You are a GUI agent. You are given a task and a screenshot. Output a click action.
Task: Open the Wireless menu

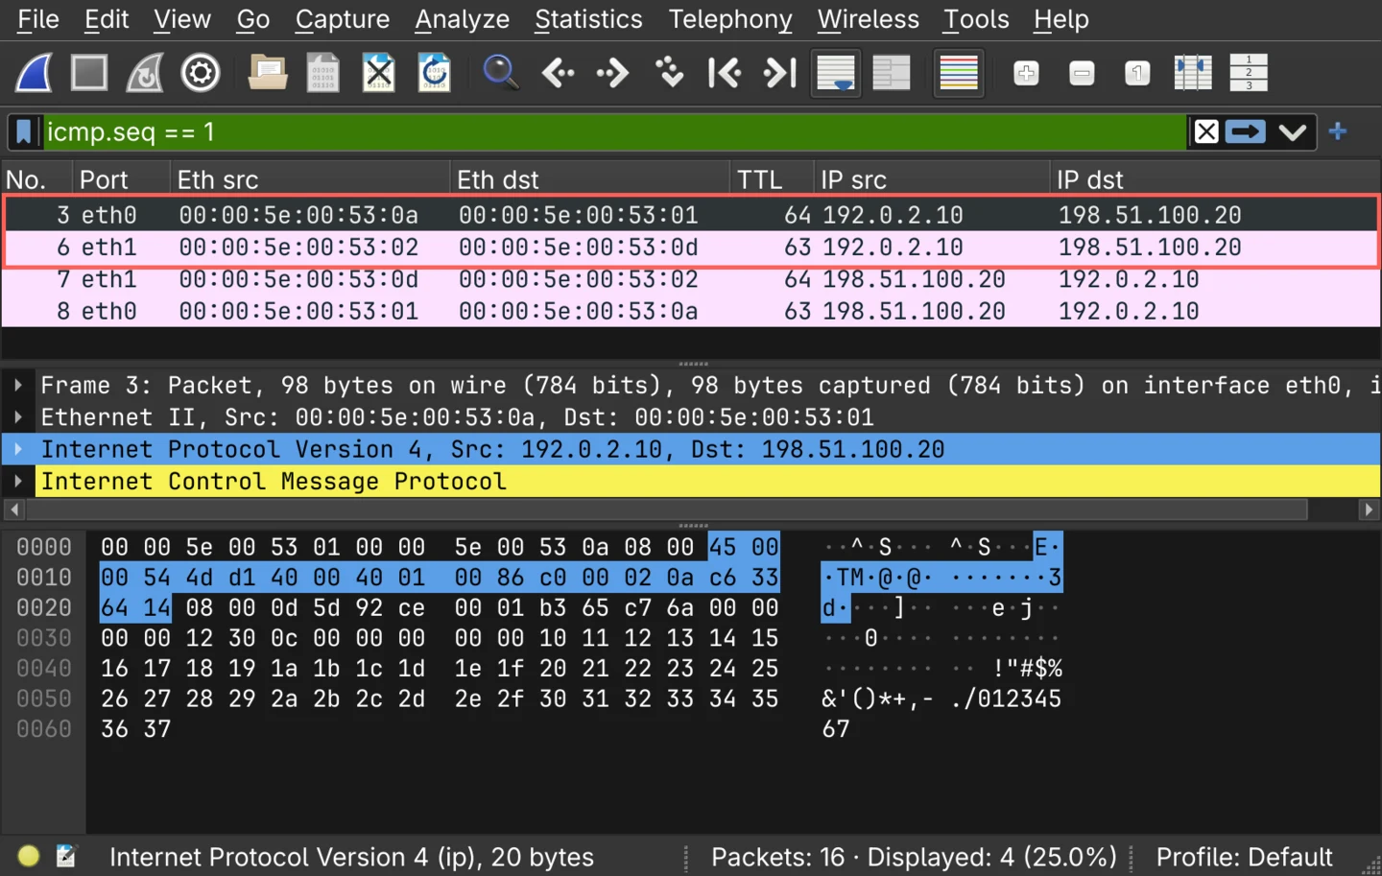pos(868,19)
